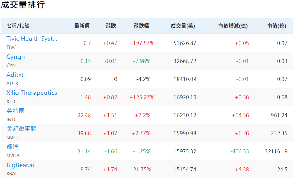
Task: Click the 成交量排行 heading
Action: tap(23, 5)
